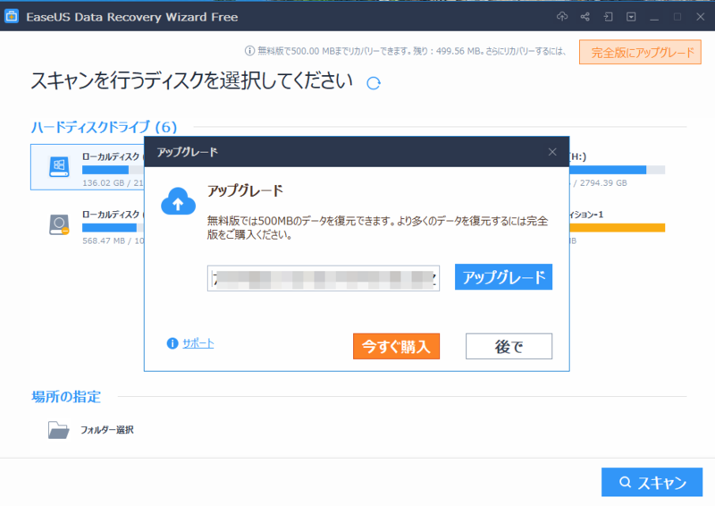The height and width of the screenshot is (506, 715).
Task: Click the cloud upgrade icon in dialog
Action: click(178, 201)
